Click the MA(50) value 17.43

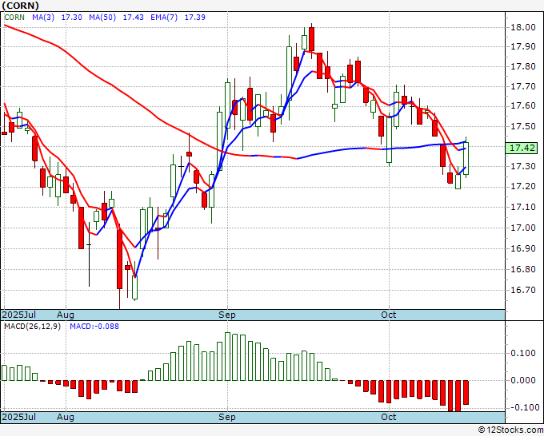(134, 18)
